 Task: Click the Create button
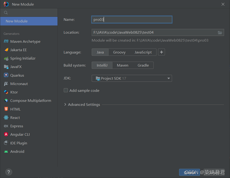(x=189, y=172)
